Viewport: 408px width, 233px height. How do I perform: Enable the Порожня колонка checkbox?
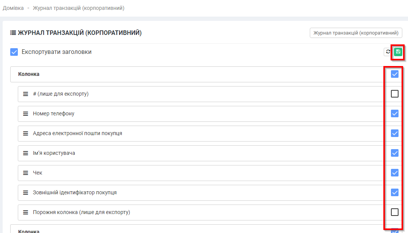point(395,212)
